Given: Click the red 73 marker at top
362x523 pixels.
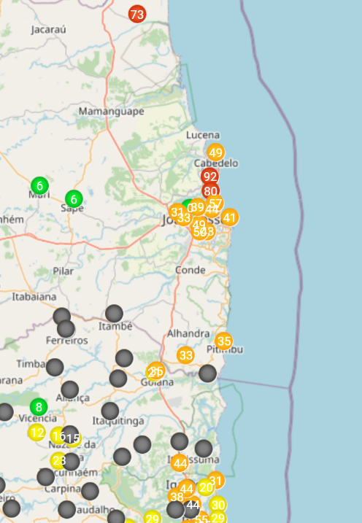Looking at the screenshot, I should click(137, 15).
